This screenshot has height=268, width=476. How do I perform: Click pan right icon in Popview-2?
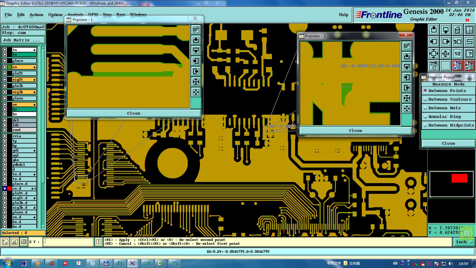coord(407,88)
